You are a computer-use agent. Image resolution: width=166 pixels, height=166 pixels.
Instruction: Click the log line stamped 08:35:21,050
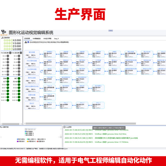click(x=95, y=134)
